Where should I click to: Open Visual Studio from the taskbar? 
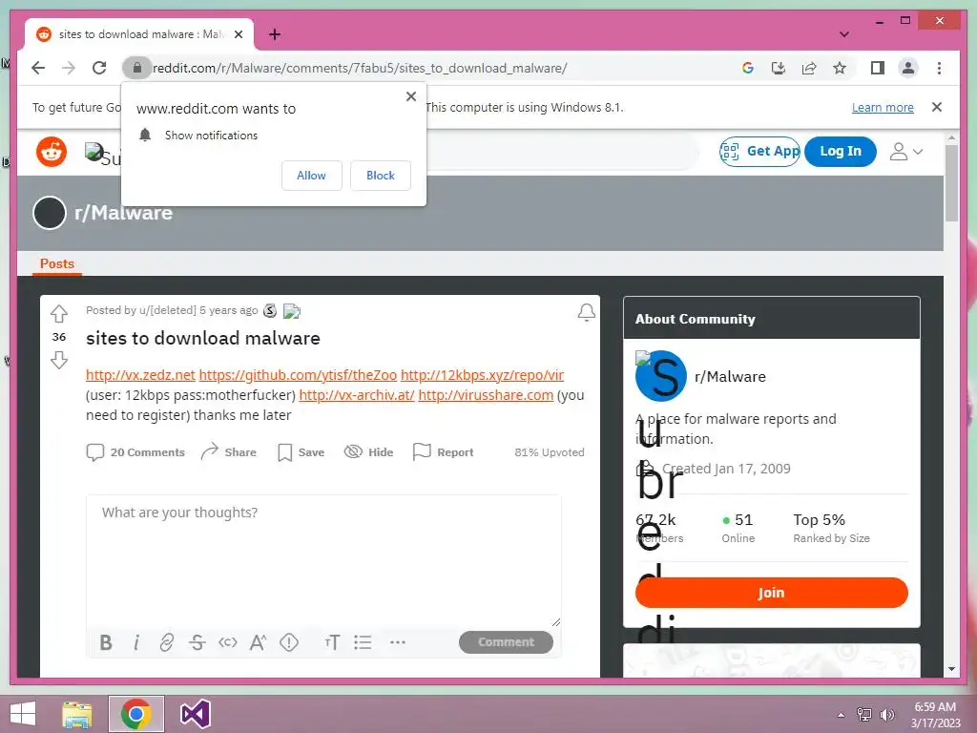[x=195, y=714]
